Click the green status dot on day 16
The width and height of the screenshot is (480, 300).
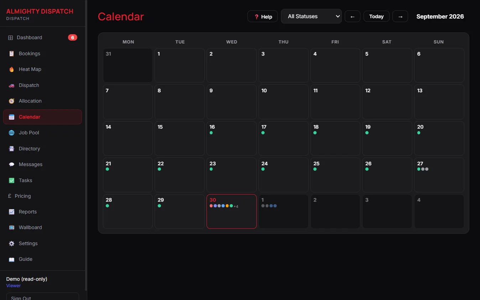(x=211, y=133)
